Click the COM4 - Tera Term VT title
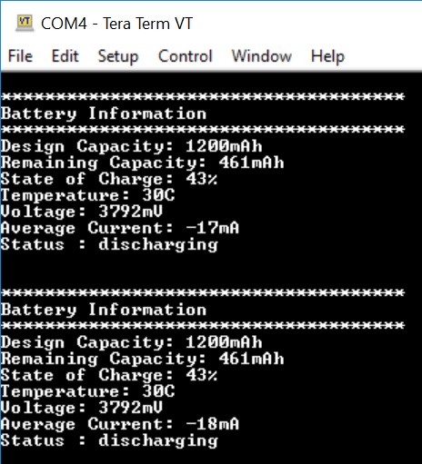The image size is (422, 464). coord(116,24)
